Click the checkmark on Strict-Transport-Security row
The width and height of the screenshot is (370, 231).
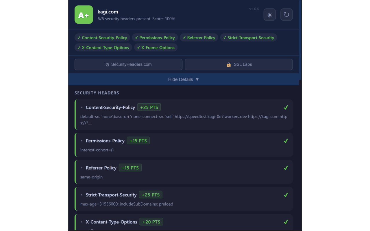(286, 195)
